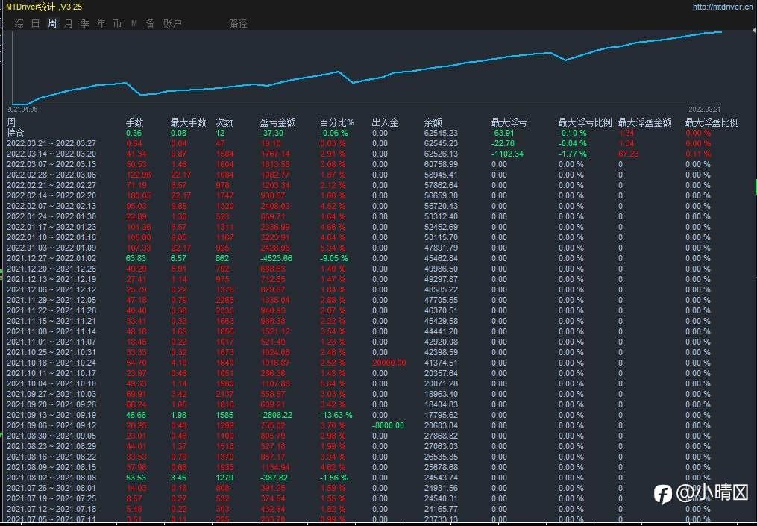Viewport: 757px width, 526px height.
Task: Click the loss amount -387.82
Action: tap(274, 478)
